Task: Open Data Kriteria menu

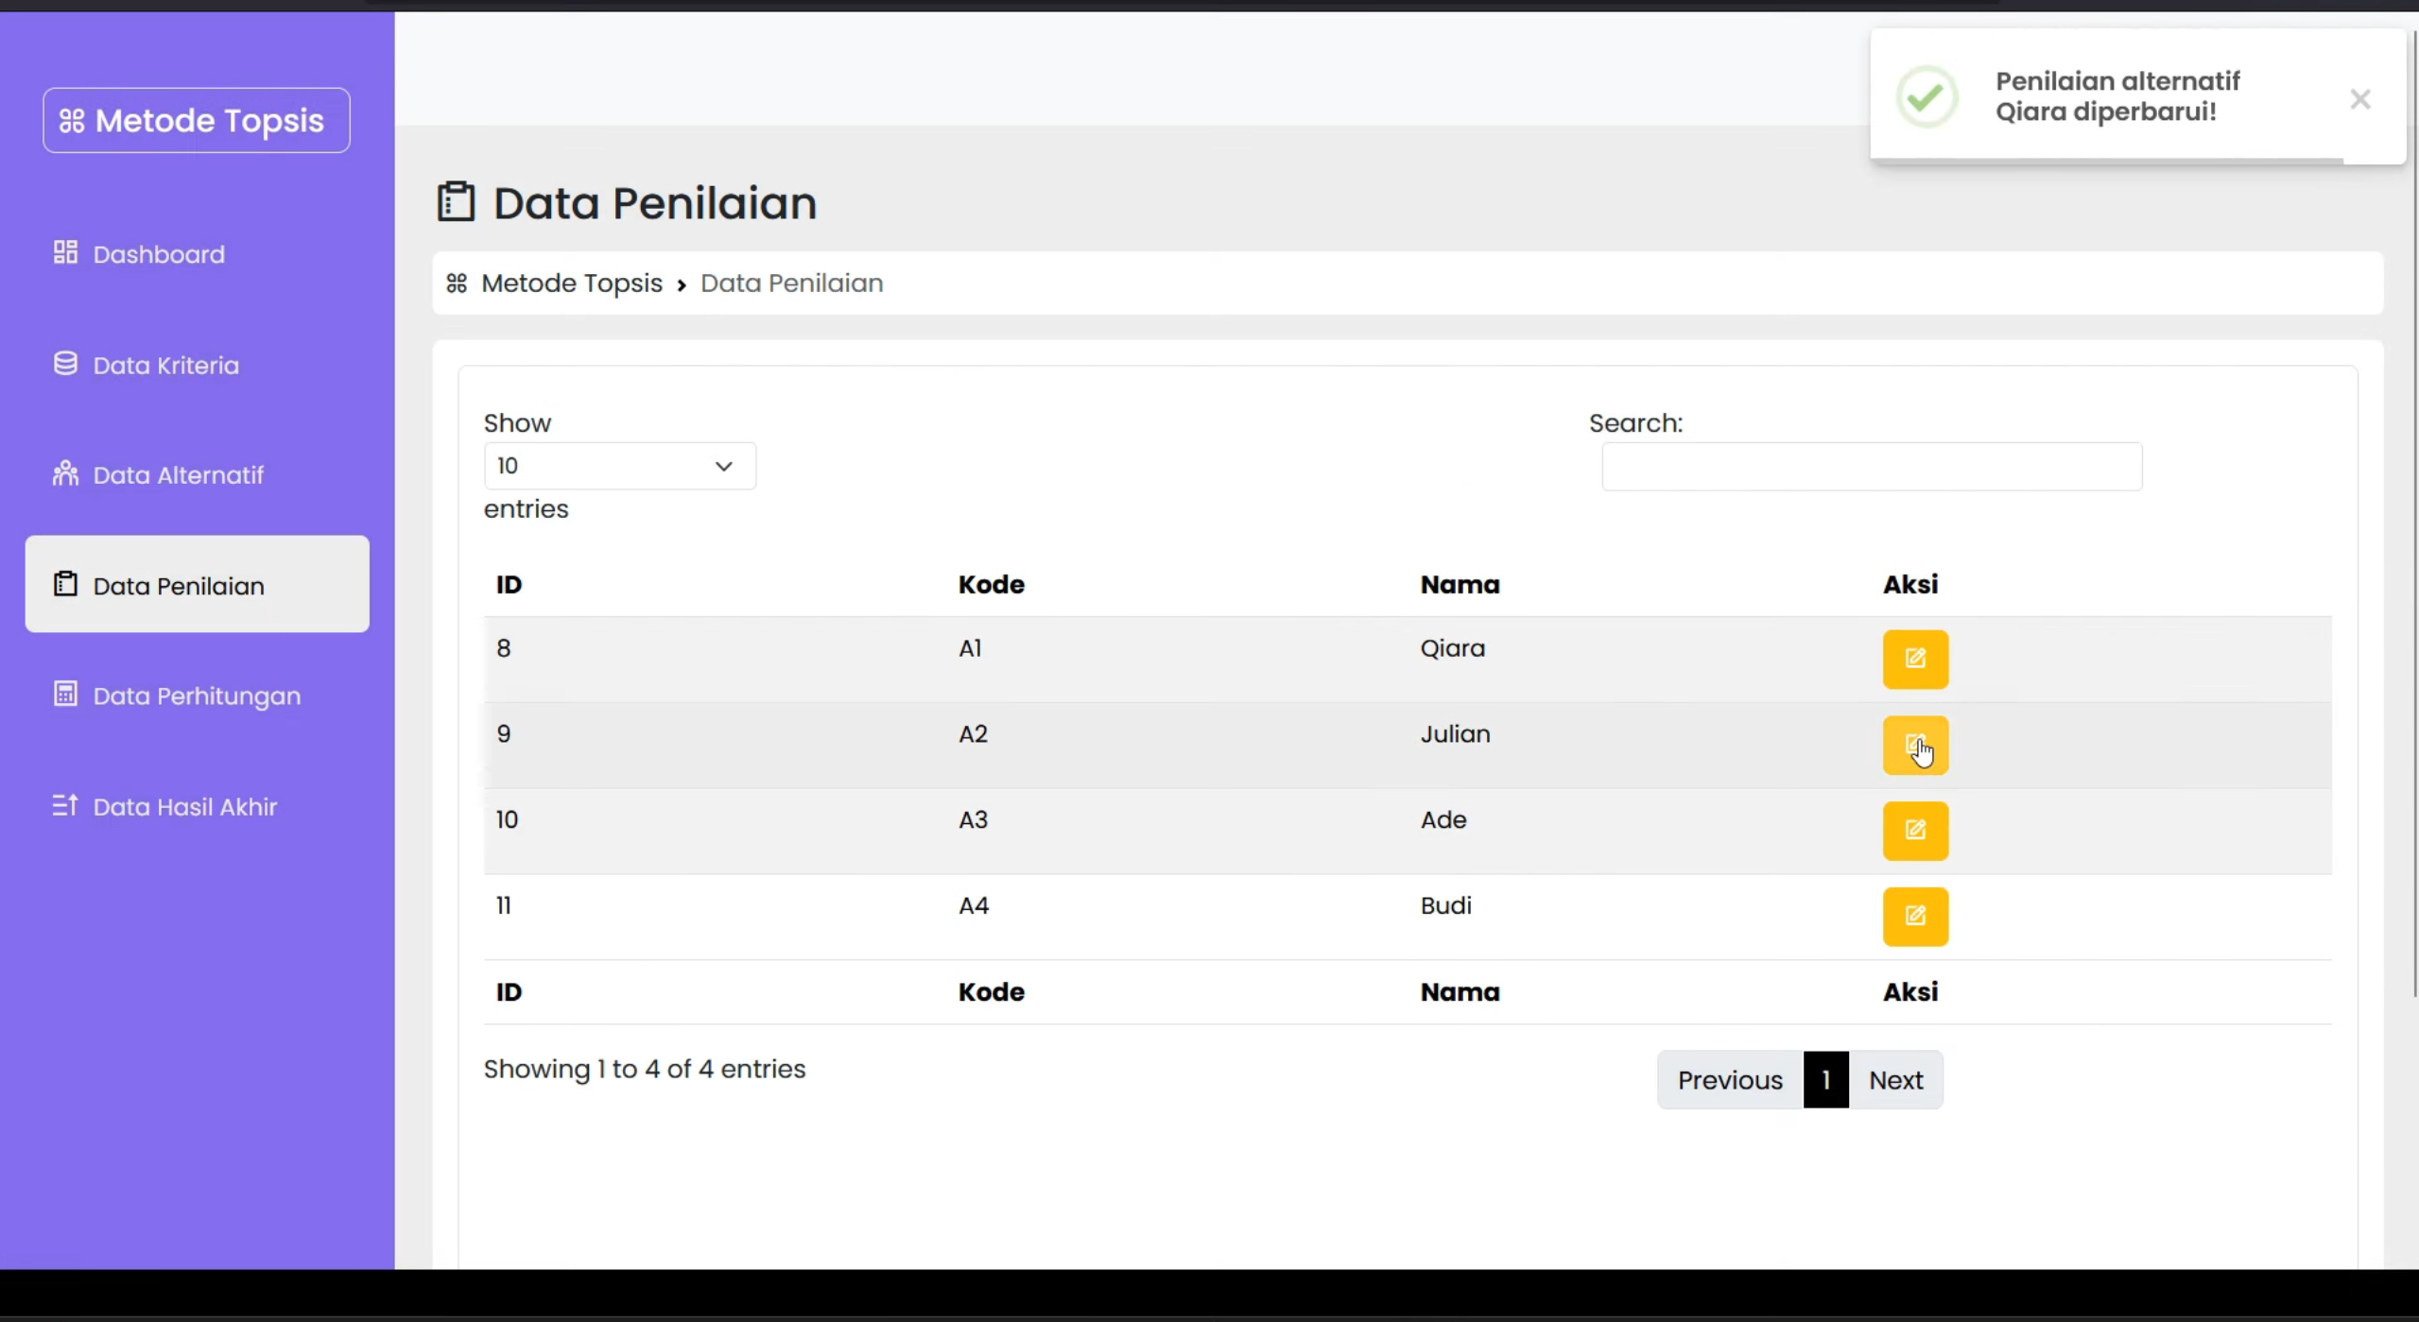Action: click(x=197, y=365)
